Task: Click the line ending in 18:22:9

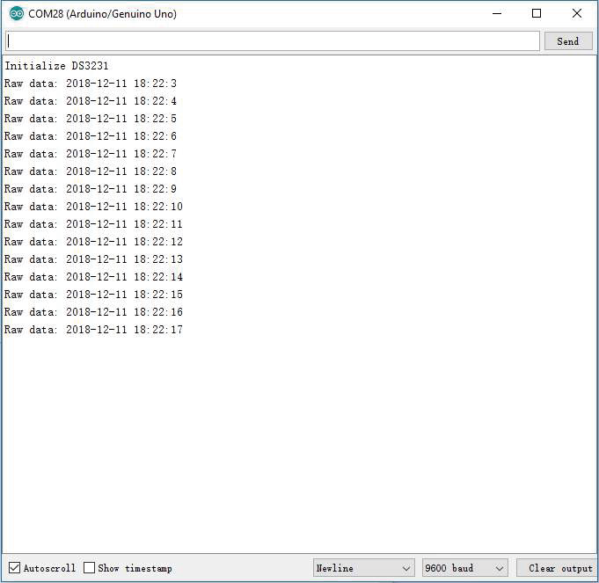Action: pyautogui.click(x=91, y=188)
